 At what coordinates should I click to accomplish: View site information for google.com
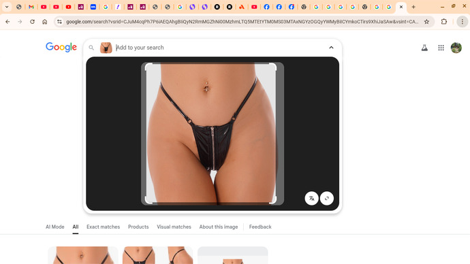59,22
